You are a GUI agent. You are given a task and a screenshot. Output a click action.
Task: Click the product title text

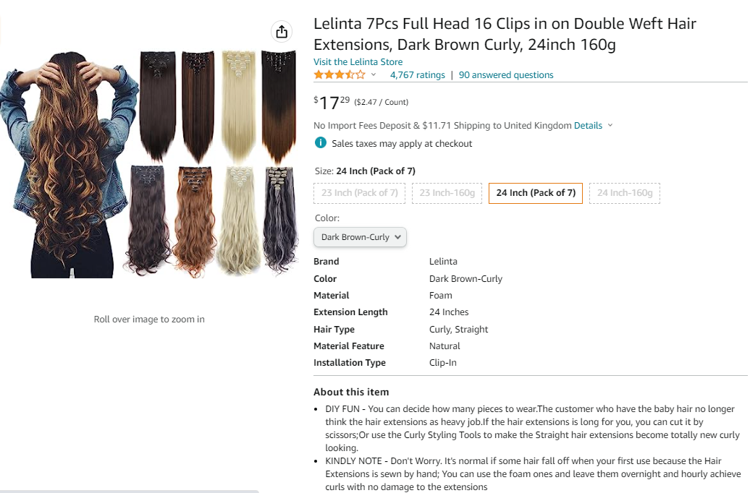tap(505, 34)
